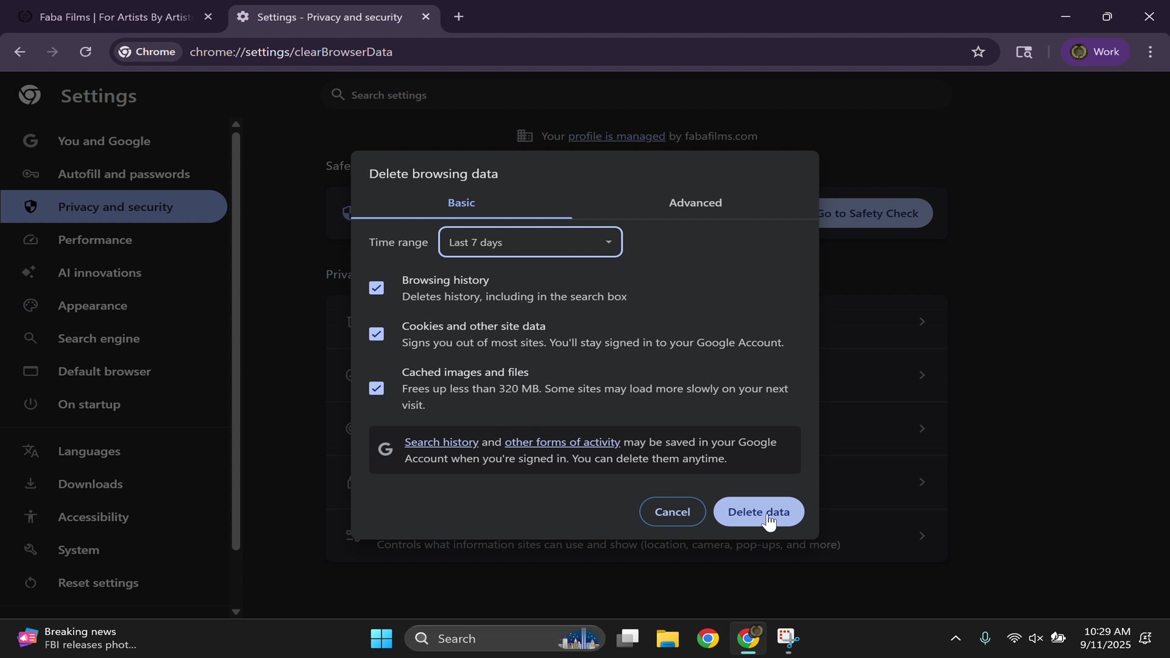Bookmark this page with star icon

point(978,52)
